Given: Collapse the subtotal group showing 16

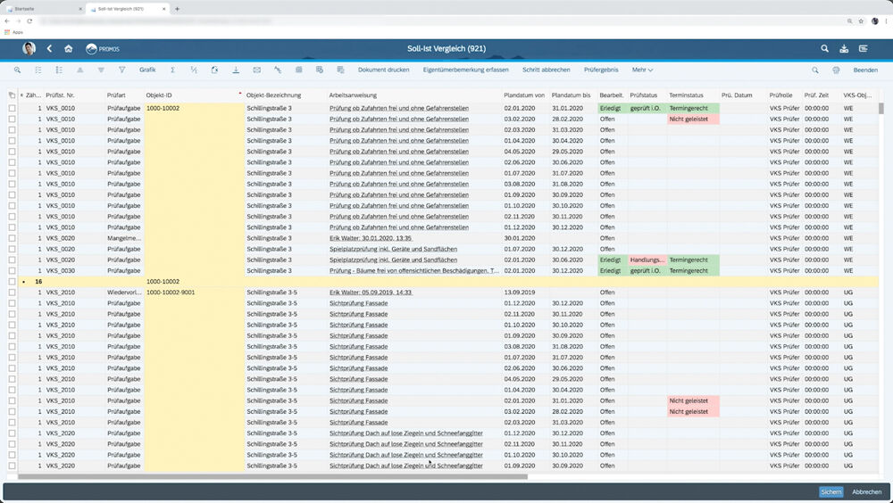Looking at the screenshot, I should pyautogui.click(x=23, y=281).
